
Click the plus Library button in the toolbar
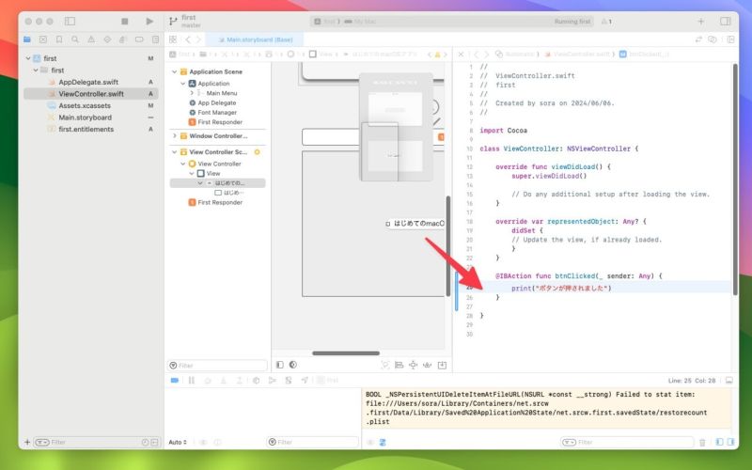(x=700, y=21)
